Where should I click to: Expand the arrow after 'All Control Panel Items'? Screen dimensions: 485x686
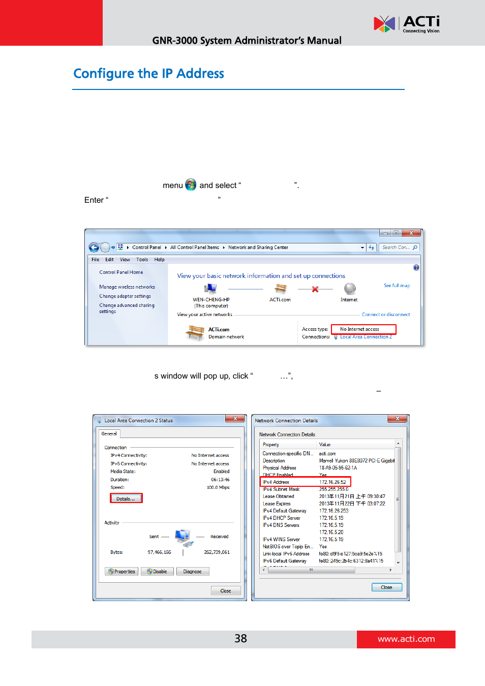click(x=224, y=247)
